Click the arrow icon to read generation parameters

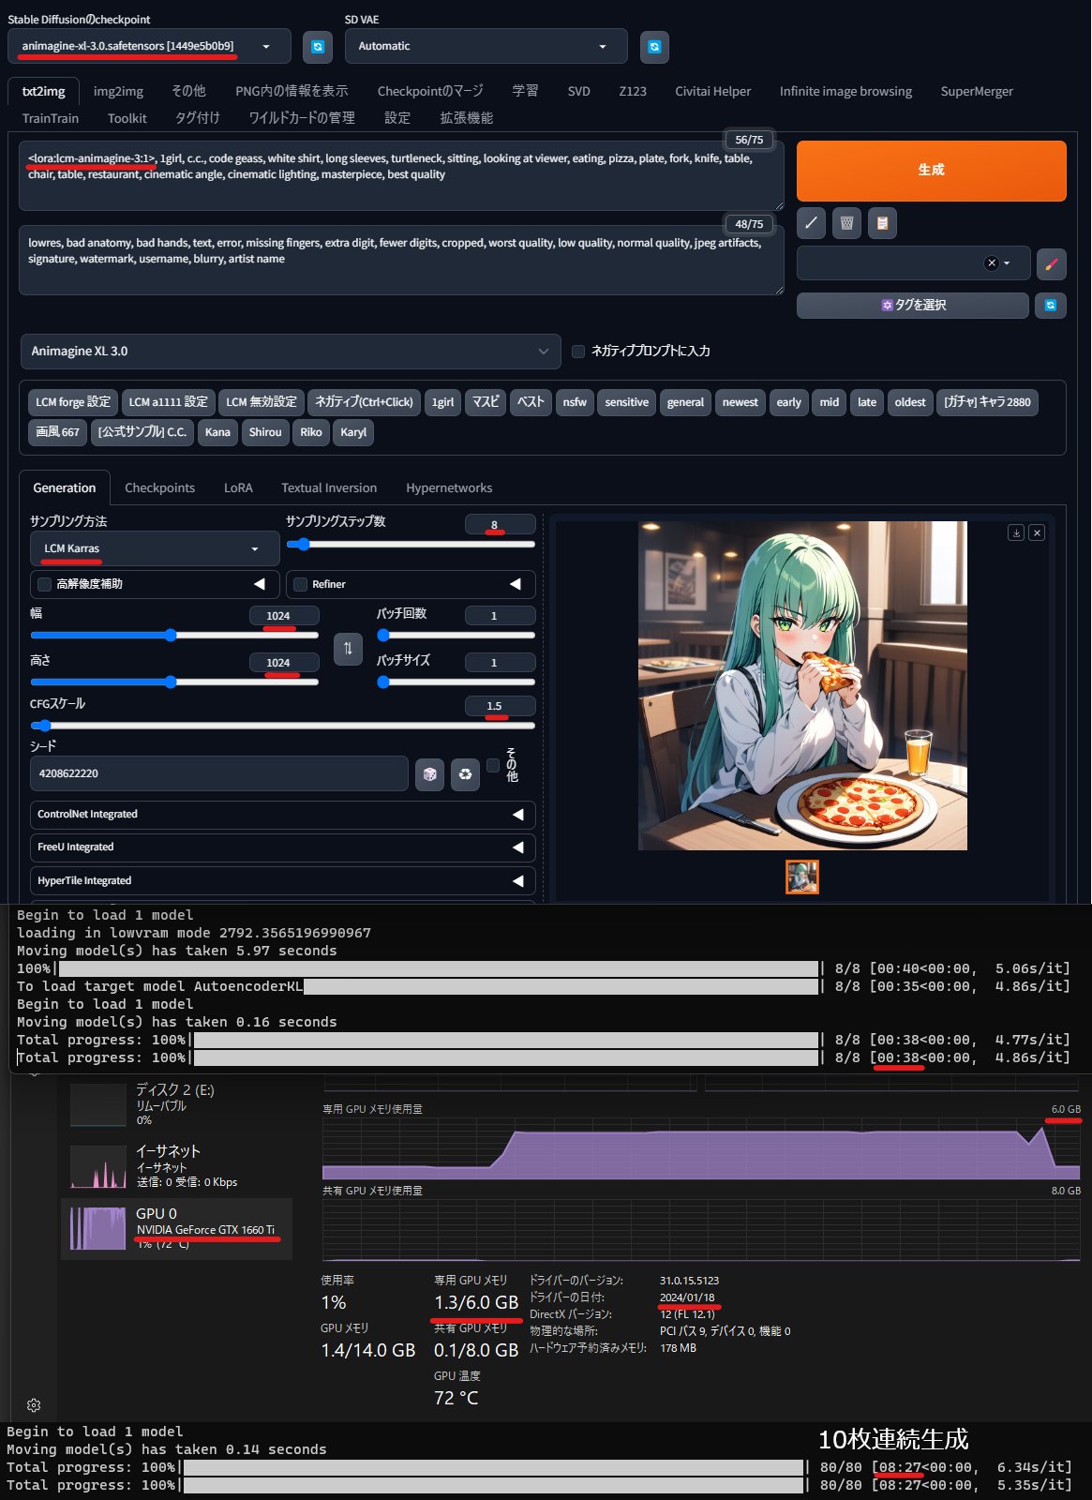811,223
